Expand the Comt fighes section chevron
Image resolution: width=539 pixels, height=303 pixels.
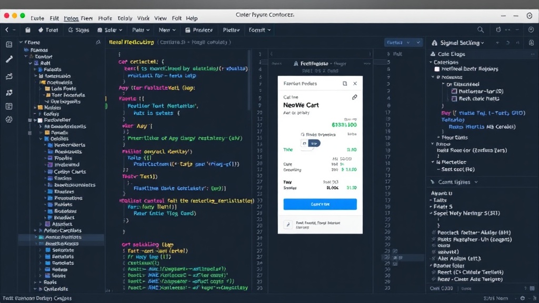476,182
